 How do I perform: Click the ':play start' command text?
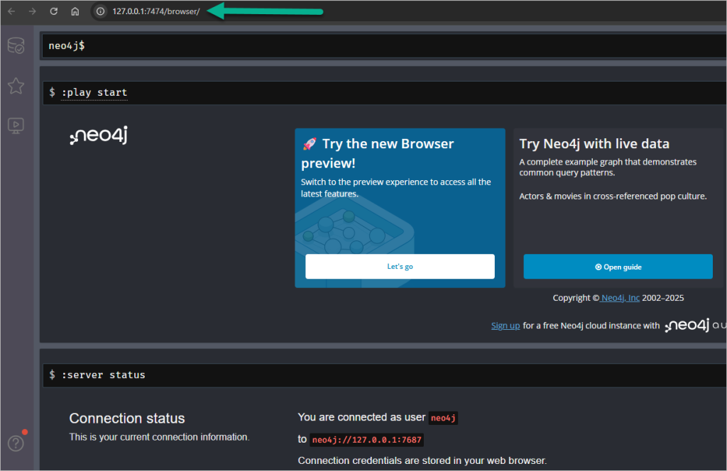coord(94,93)
